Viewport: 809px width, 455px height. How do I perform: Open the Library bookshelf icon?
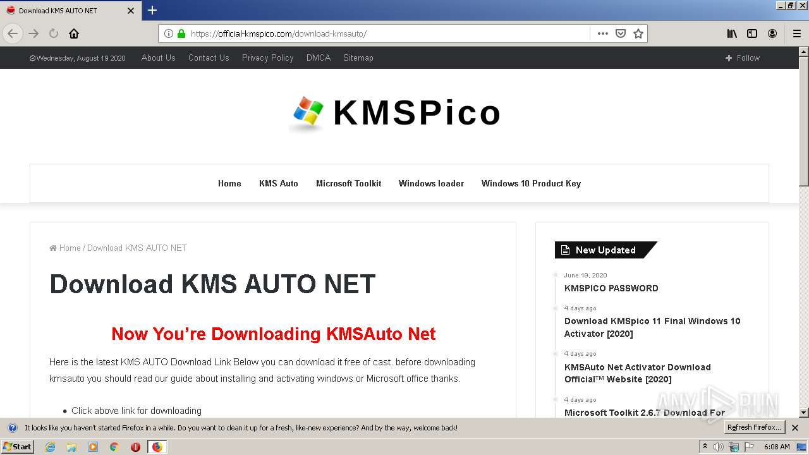[732, 33]
